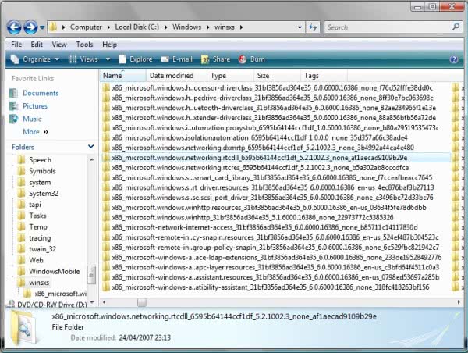Select the tapi folder in tree
The height and width of the screenshot is (353, 468).
[x=34, y=205]
